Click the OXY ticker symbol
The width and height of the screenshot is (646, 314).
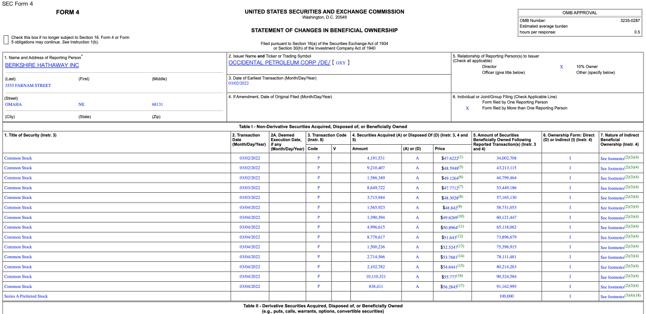(341, 63)
